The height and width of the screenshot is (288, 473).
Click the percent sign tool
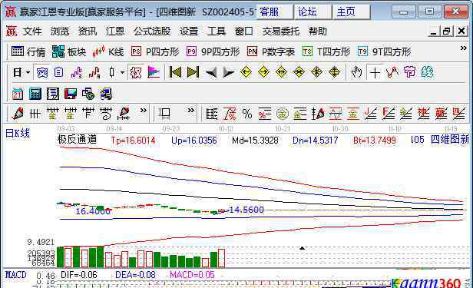247,114
